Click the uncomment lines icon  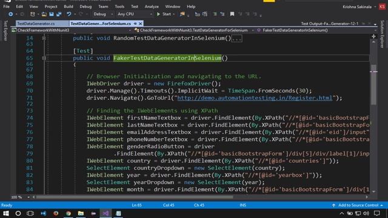pyautogui.click(x=222, y=14)
